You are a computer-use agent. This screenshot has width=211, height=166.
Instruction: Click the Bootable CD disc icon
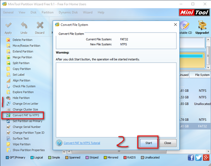pos(185,25)
